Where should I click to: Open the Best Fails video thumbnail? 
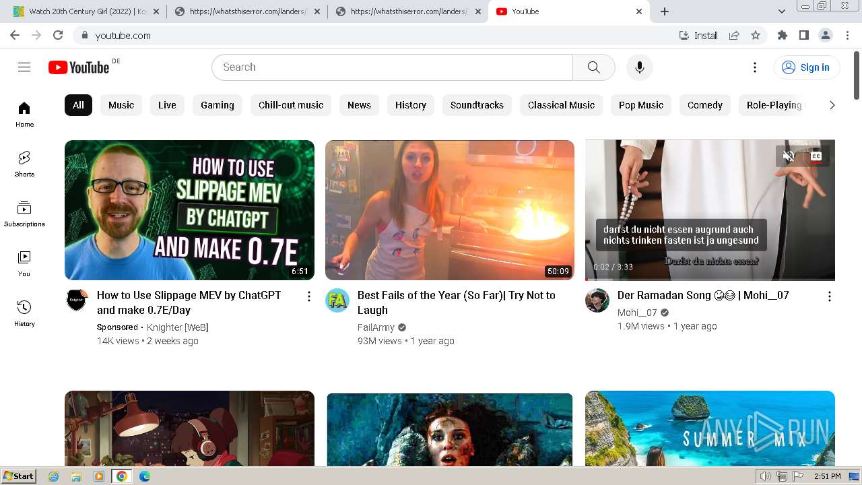click(450, 210)
